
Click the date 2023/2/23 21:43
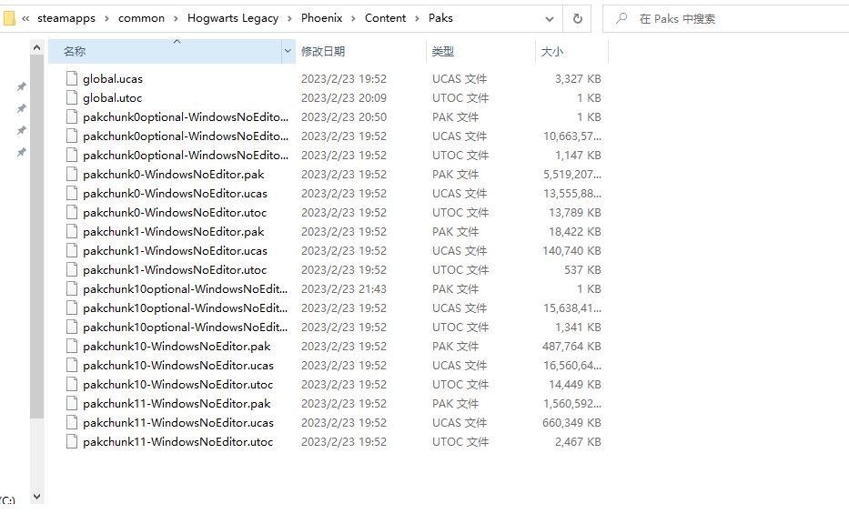(344, 288)
